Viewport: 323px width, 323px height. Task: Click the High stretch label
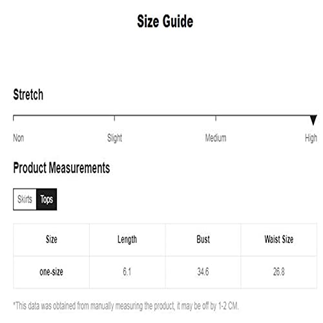[311, 138]
